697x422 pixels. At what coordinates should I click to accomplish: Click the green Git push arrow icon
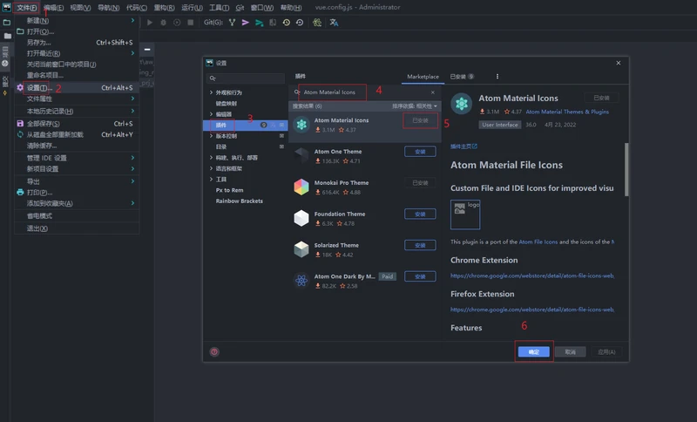(x=259, y=23)
